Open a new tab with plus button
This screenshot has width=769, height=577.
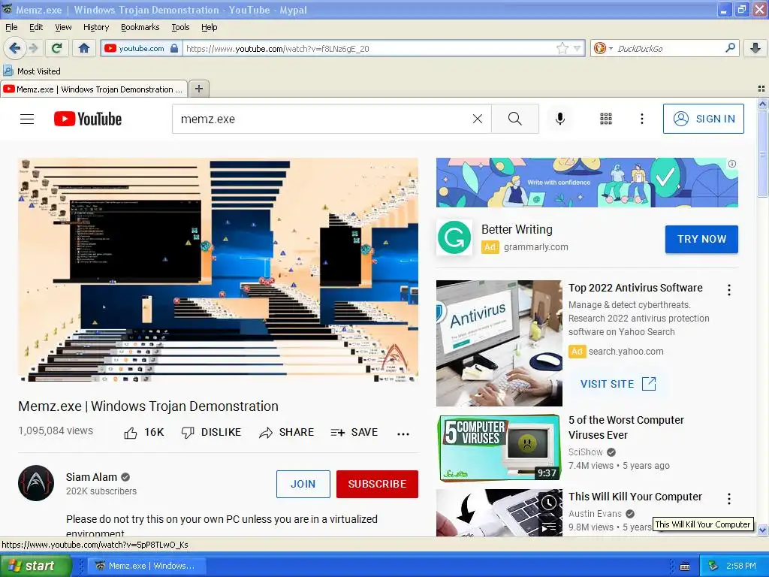[198, 89]
